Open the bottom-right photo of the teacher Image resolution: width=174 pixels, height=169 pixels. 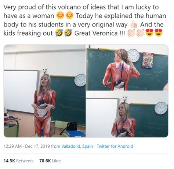127,114
